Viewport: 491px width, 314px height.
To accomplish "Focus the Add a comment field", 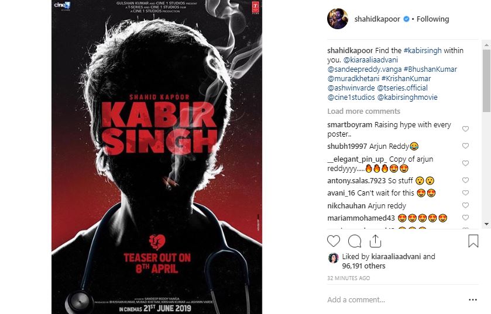I will point(394,300).
